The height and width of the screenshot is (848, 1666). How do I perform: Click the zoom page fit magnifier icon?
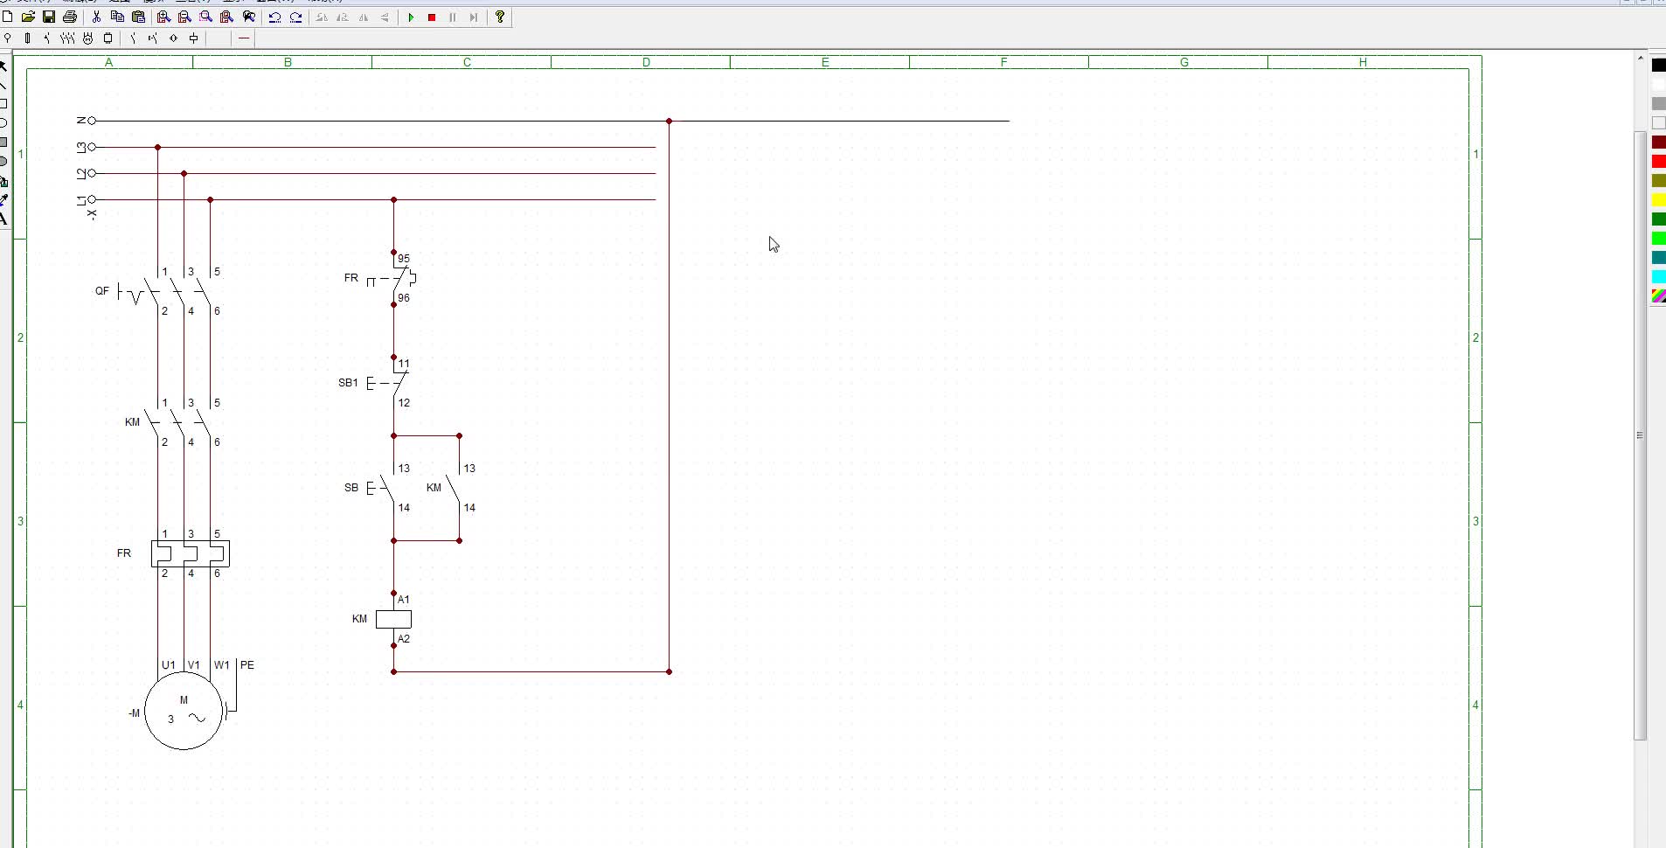pos(227,17)
